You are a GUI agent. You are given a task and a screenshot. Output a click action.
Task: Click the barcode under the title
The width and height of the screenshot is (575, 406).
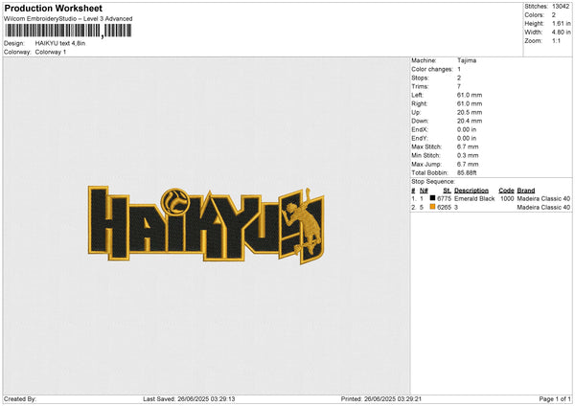pyautogui.click(x=68, y=31)
